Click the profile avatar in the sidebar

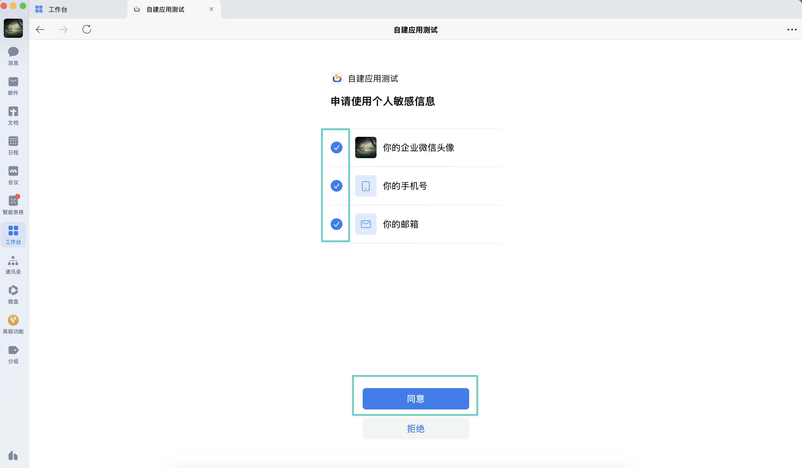pos(13,28)
